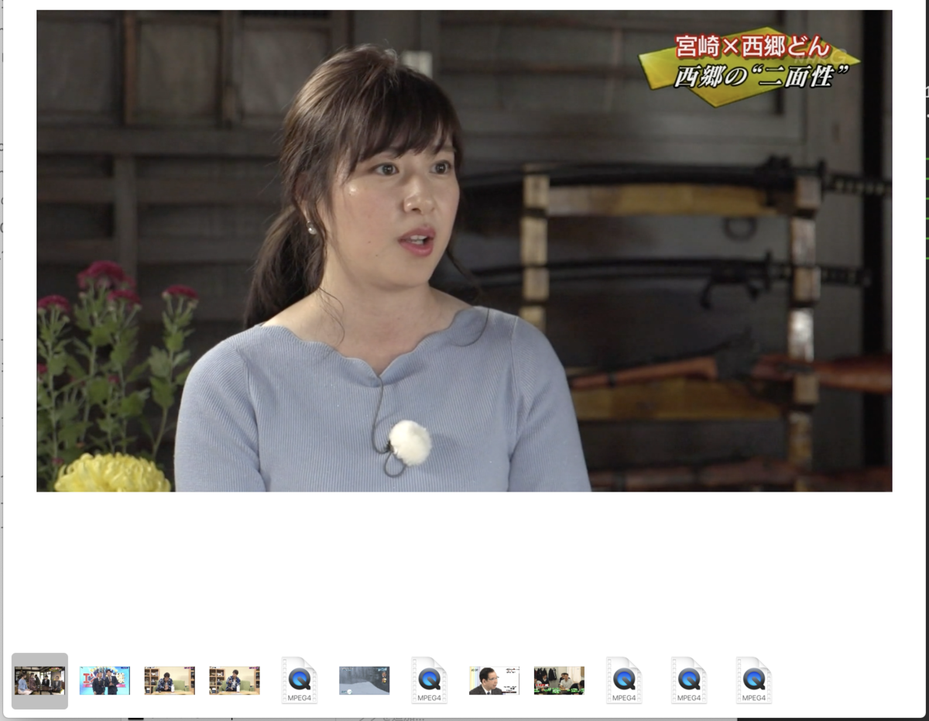Image resolution: width=929 pixels, height=721 pixels.
Task: Click the gray selection highlight behind the first thumbnail
Action: click(39, 658)
